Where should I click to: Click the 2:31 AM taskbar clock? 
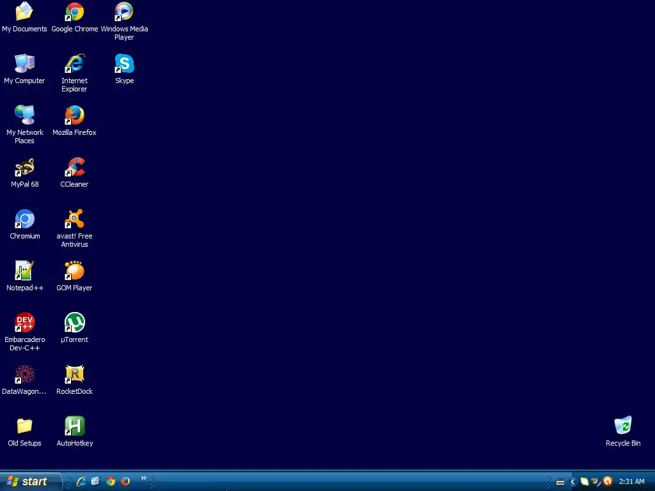click(631, 482)
